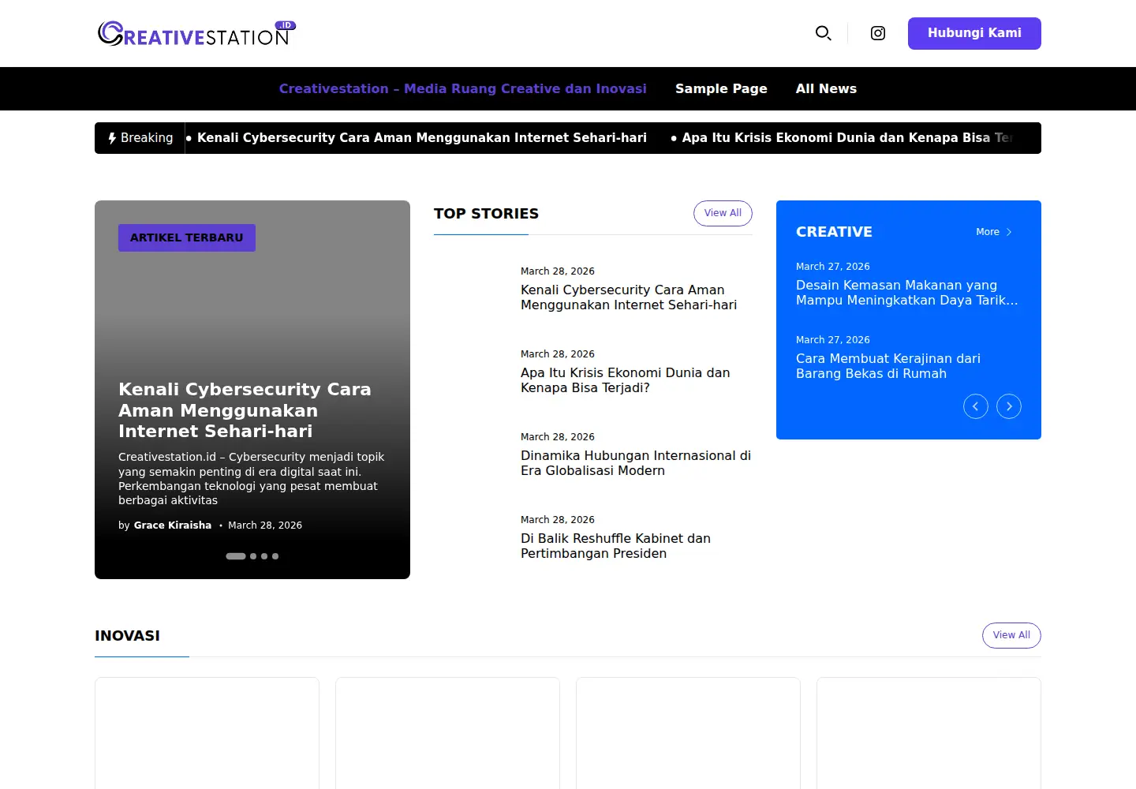Open author Grace Kiraisha link
The width and height of the screenshot is (1136, 789).
pos(173,525)
